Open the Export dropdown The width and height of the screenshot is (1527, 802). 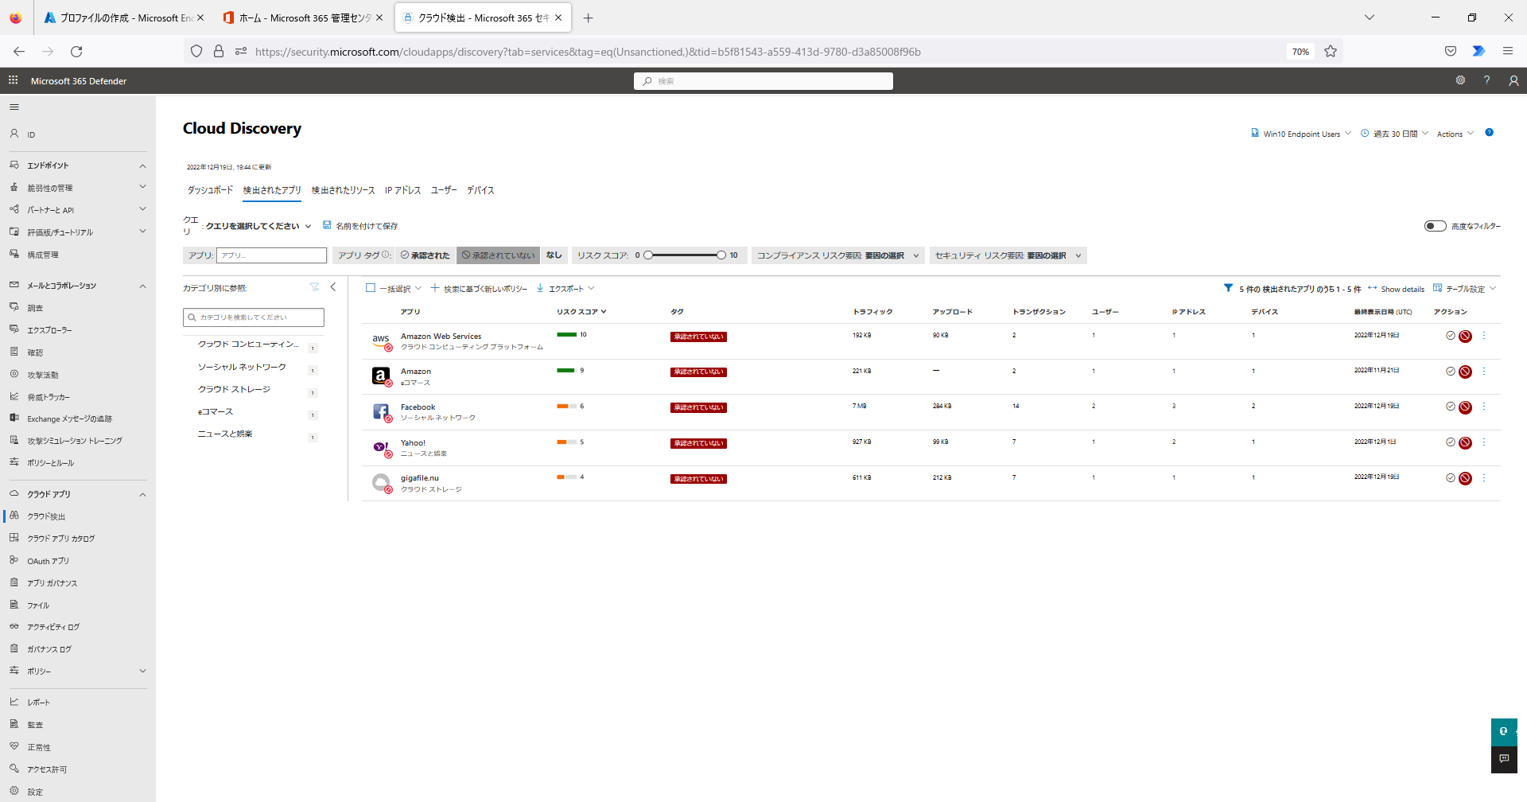point(565,289)
